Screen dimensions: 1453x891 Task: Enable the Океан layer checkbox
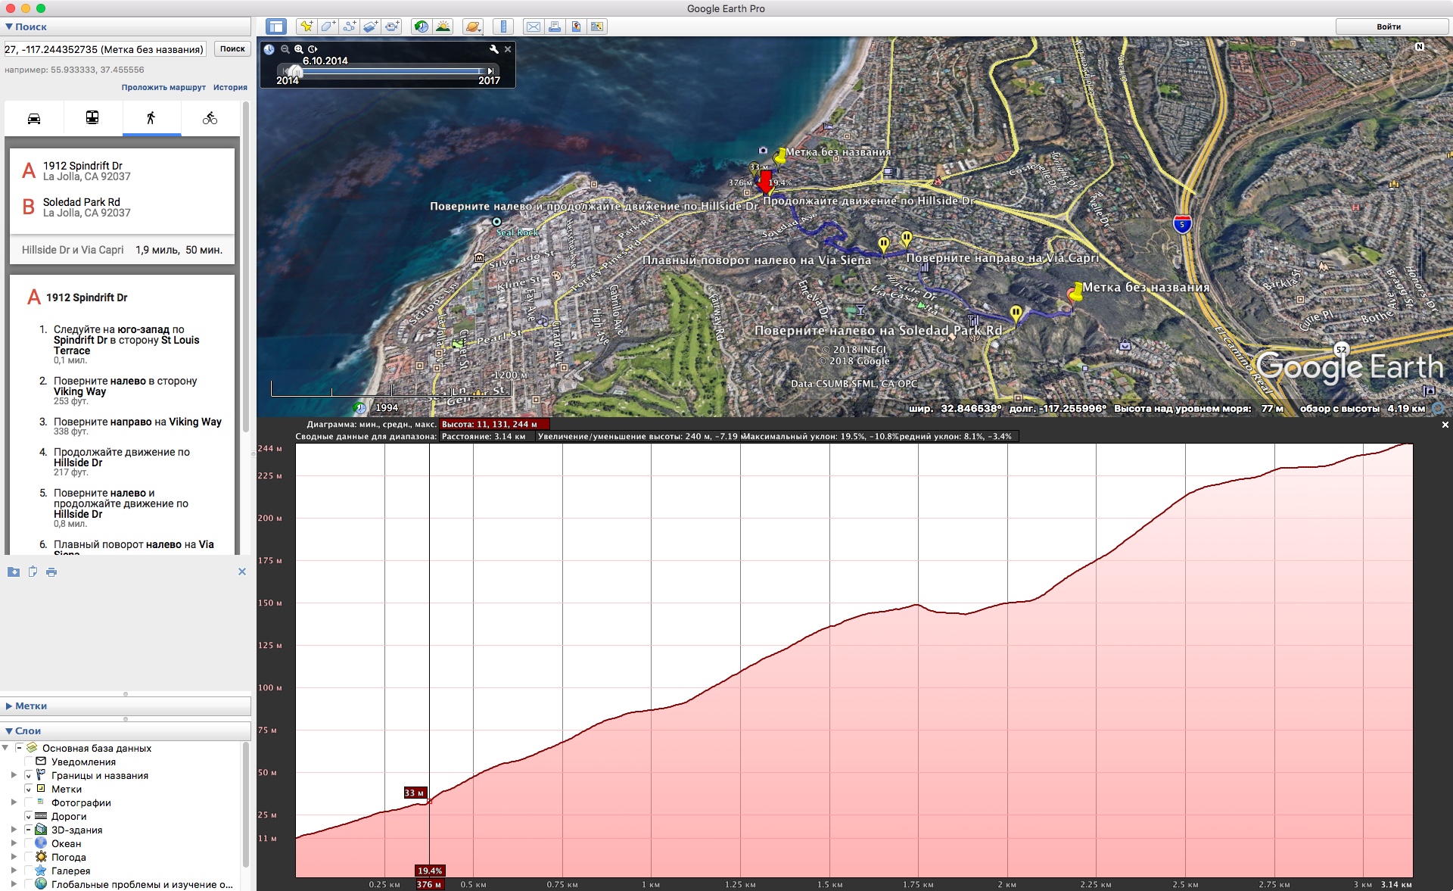pyautogui.click(x=29, y=843)
